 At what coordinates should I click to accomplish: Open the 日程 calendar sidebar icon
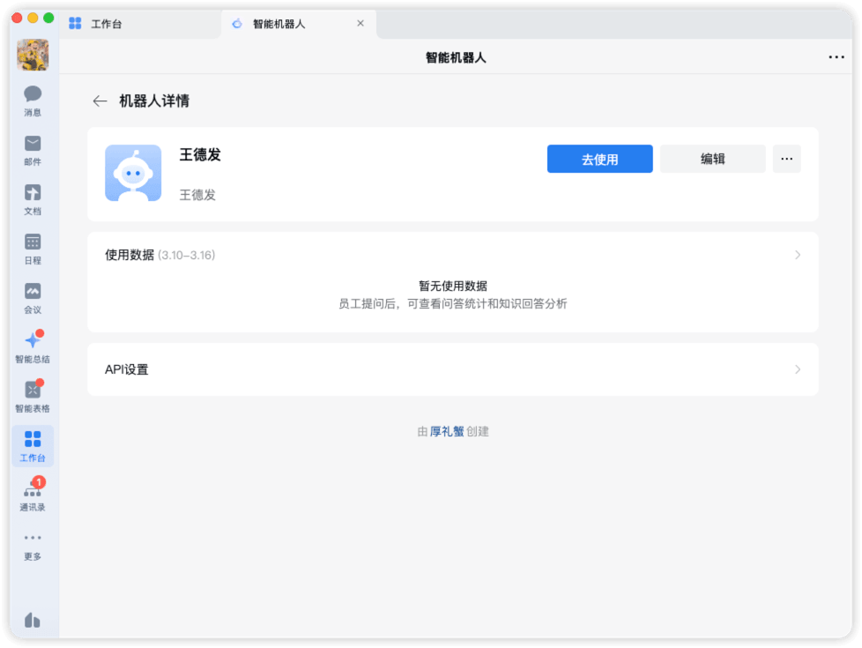(33, 250)
